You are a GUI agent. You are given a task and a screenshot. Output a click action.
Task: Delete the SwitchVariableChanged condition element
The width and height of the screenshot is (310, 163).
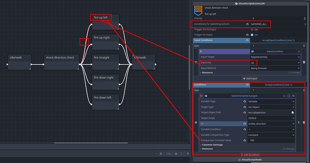click(304, 122)
